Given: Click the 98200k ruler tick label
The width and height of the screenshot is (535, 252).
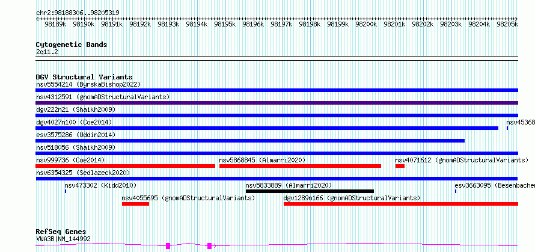Looking at the screenshot, I should pyautogui.click(x=367, y=24).
